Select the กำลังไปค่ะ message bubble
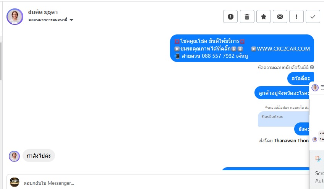Viewport: 324px width, 189px height. pyautogui.click(x=39, y=156)
